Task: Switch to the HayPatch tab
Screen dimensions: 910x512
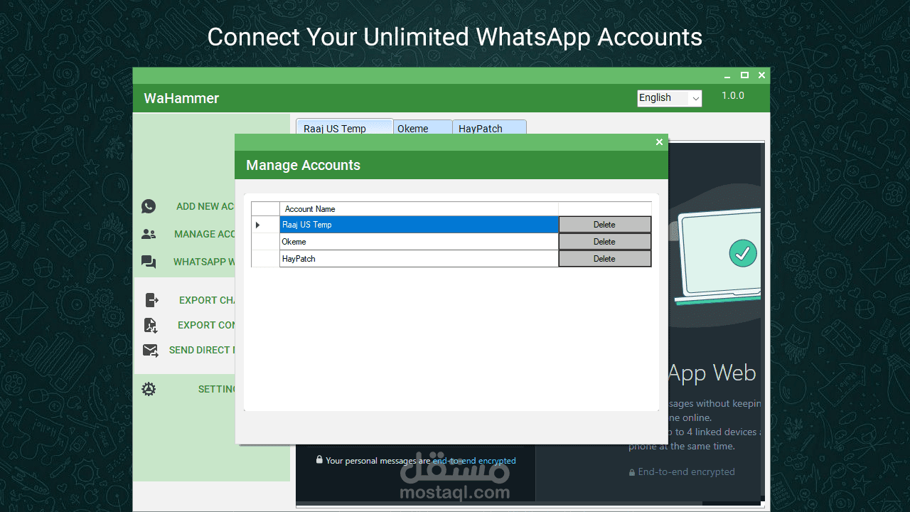Action: point(489,128)
